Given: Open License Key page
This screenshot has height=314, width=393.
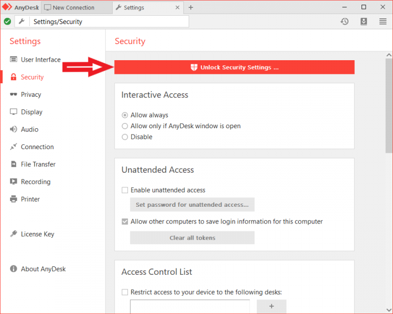Looking at the screenshot, I should (37, 234).
